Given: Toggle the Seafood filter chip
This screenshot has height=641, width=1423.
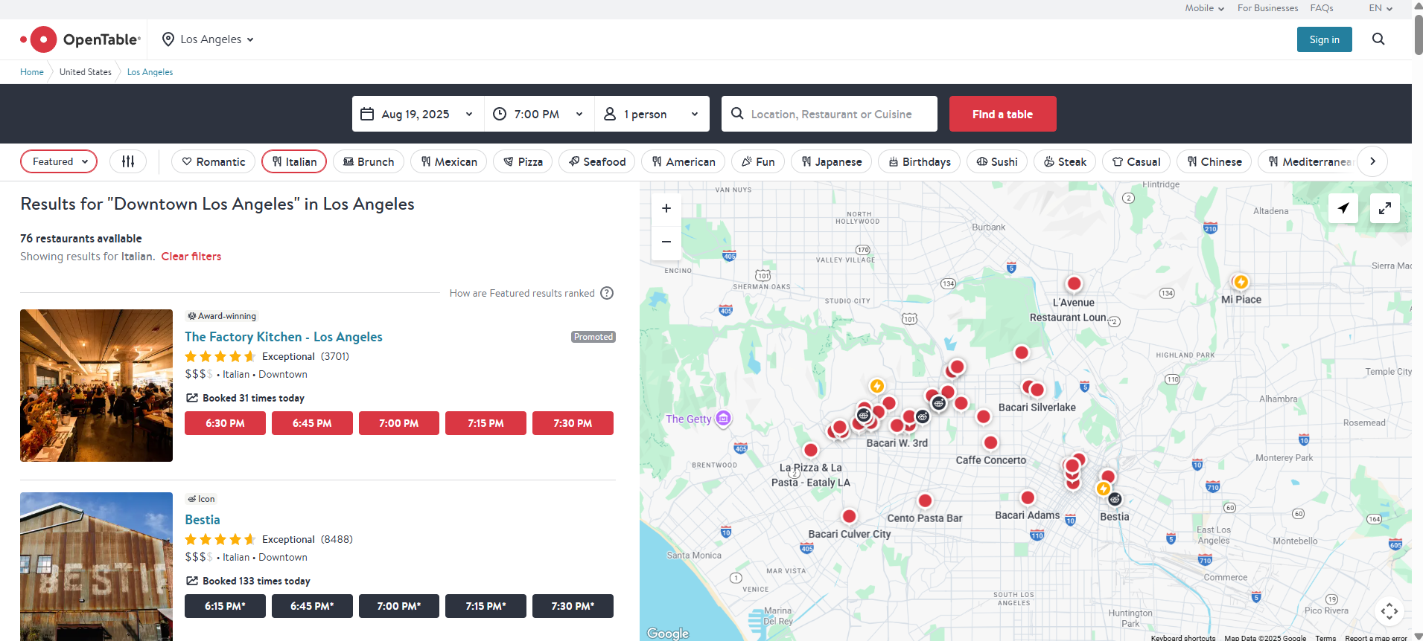Looking at the screenshot, I should pos(596,161).
